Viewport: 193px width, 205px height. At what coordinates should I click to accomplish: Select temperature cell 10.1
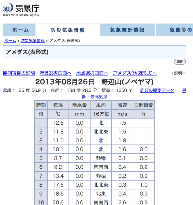pyautogui.click(x=58, y=149)
